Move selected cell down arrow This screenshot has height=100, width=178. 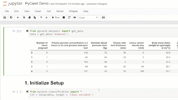(x=46, y=17)
